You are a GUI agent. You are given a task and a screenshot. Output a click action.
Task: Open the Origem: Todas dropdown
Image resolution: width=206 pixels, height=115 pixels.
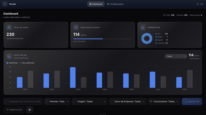pos(90,101)
